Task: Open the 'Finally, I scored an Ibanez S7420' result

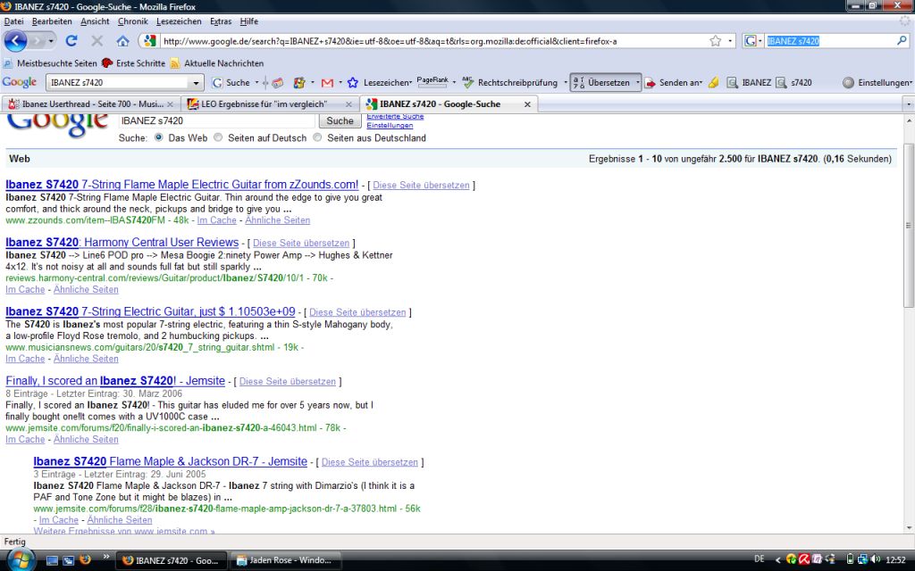Action: pos(115,381)
